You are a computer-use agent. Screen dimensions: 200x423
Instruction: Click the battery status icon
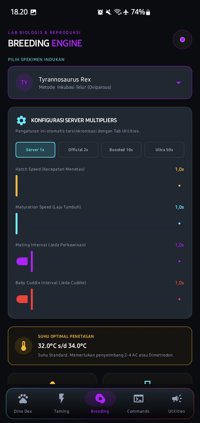[148, 12]
